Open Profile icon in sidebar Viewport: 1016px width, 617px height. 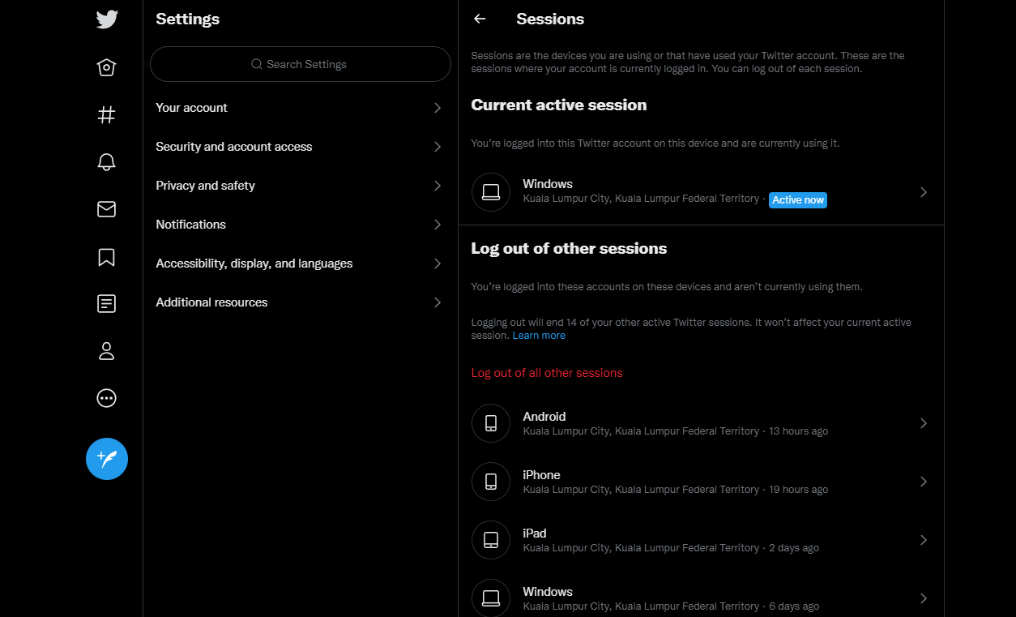(x=106, y=351)
